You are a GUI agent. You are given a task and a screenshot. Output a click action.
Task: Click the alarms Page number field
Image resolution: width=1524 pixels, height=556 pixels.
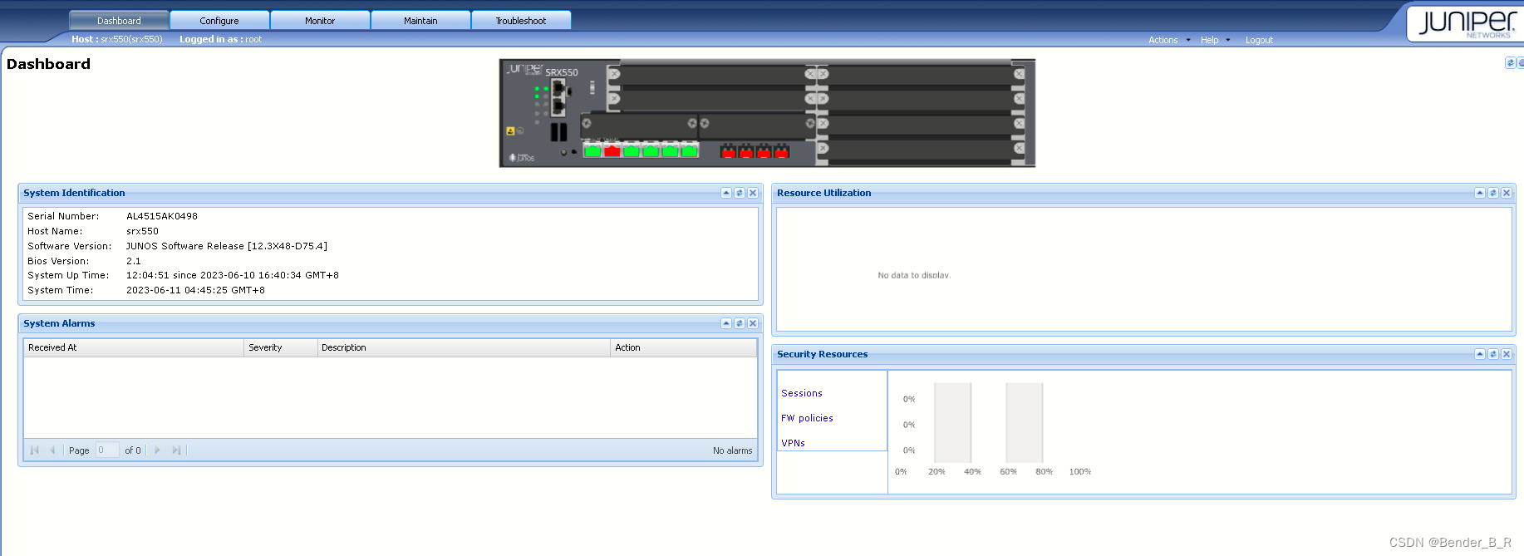(x=107, y=450)
